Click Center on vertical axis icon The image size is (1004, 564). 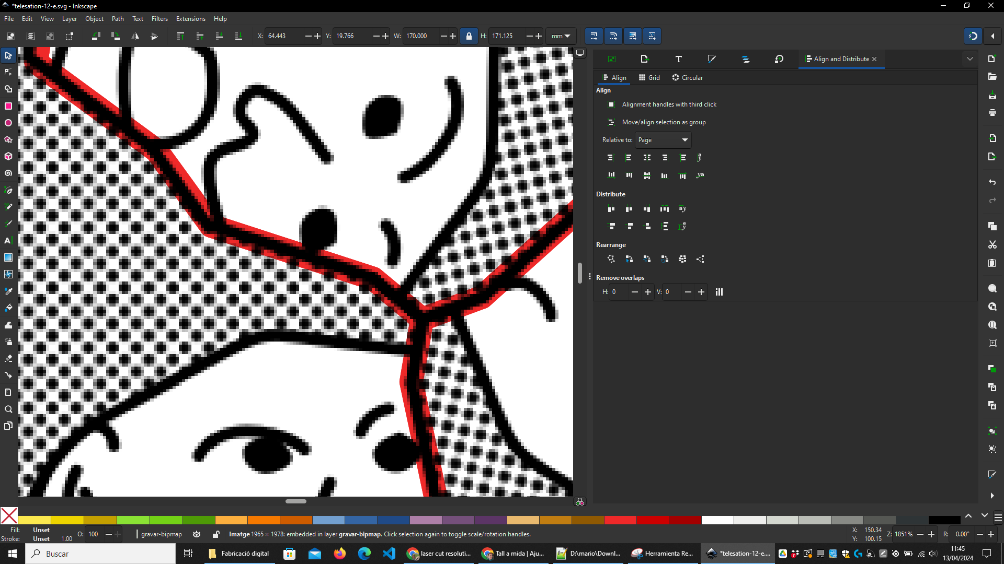[x=647, y=157]
